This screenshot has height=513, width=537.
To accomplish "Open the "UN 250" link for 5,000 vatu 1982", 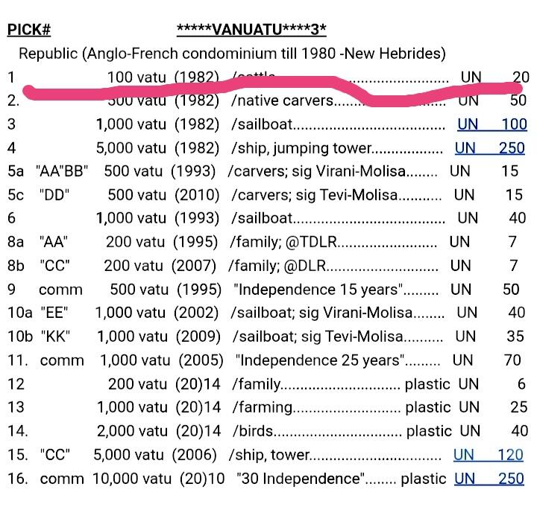I will point(490,148).
